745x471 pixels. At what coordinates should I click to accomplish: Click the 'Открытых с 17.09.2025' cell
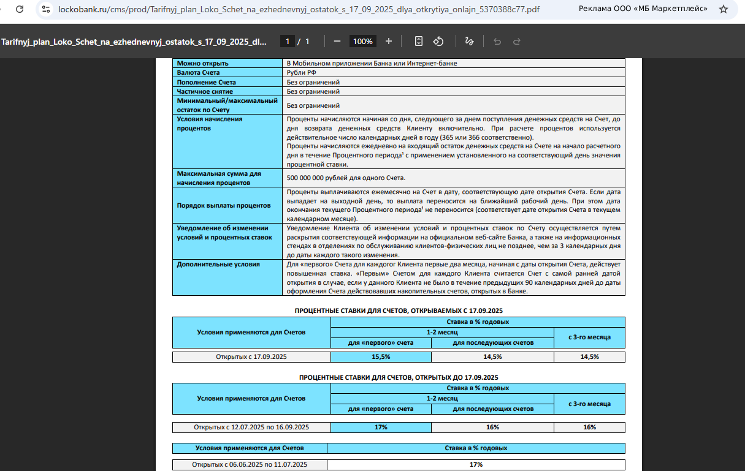(x=251, y=356)
